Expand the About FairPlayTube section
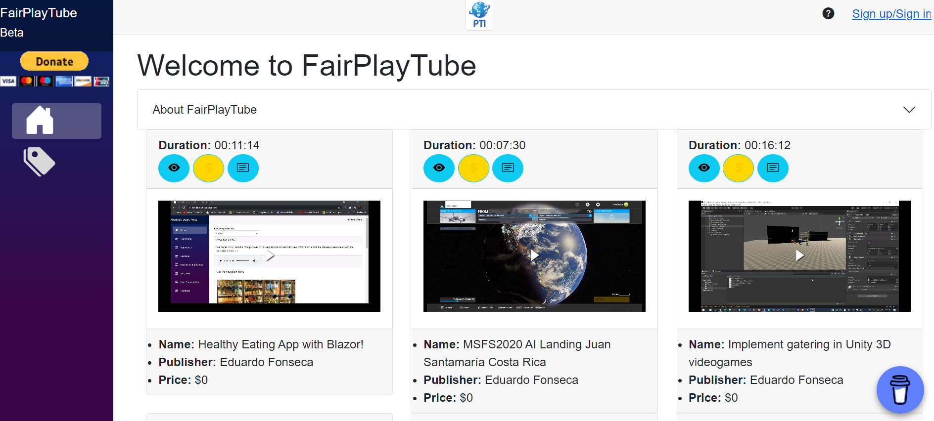This screenshot has height=421, width=934. [x=534, y=110]
